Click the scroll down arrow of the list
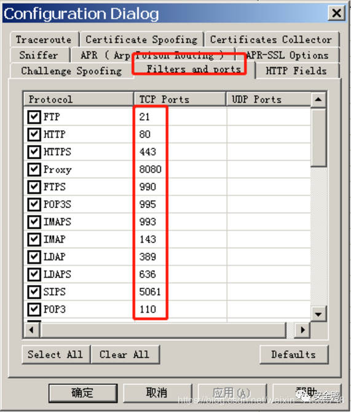 (318, 314)
